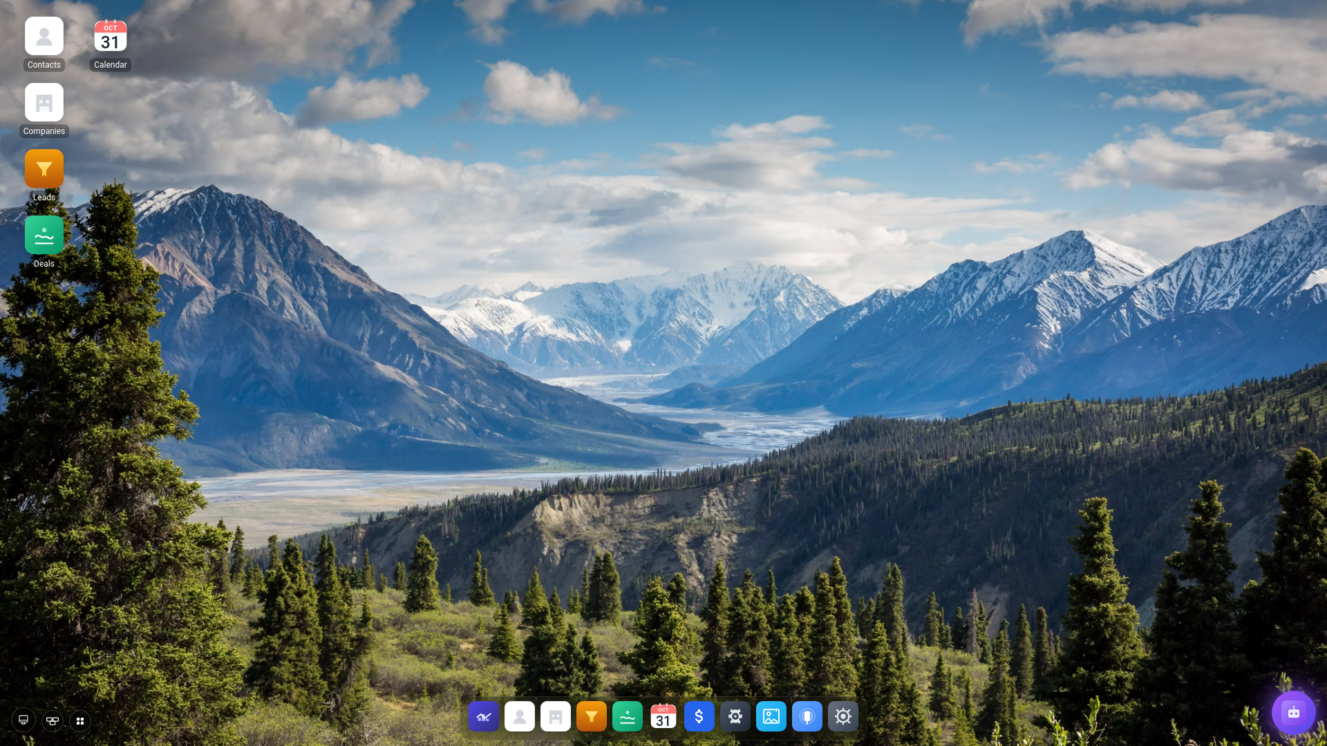Open the Deals desktop icon
The width and height of the screenshot is (1327, 746).
[44, 236]
